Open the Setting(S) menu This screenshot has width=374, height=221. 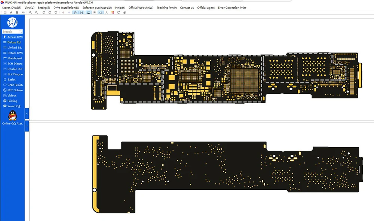tap(44, 7)
